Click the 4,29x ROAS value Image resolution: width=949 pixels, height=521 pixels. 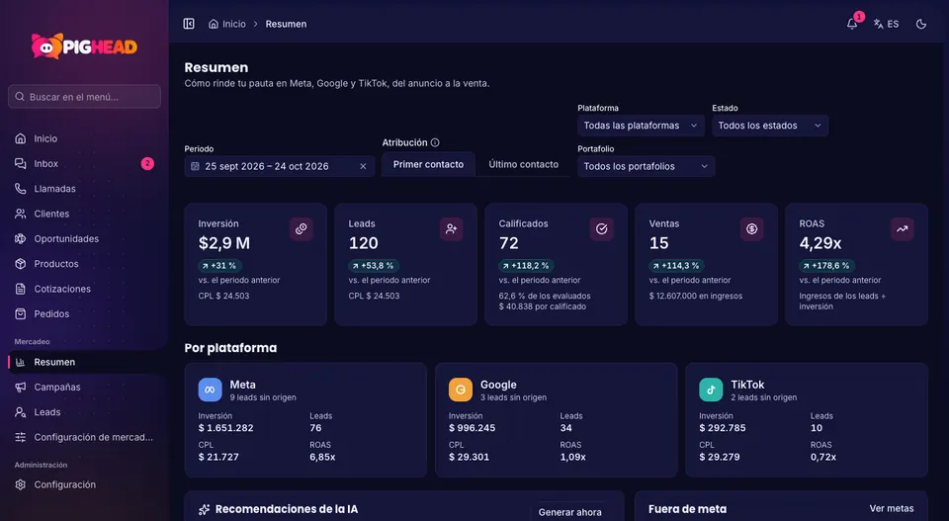(820, 243)
